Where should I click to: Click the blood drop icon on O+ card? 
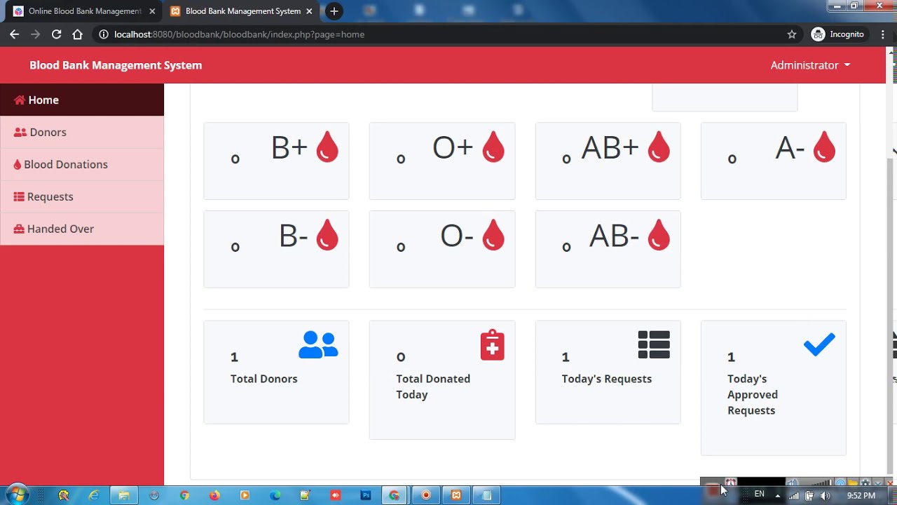pos(493,147)
